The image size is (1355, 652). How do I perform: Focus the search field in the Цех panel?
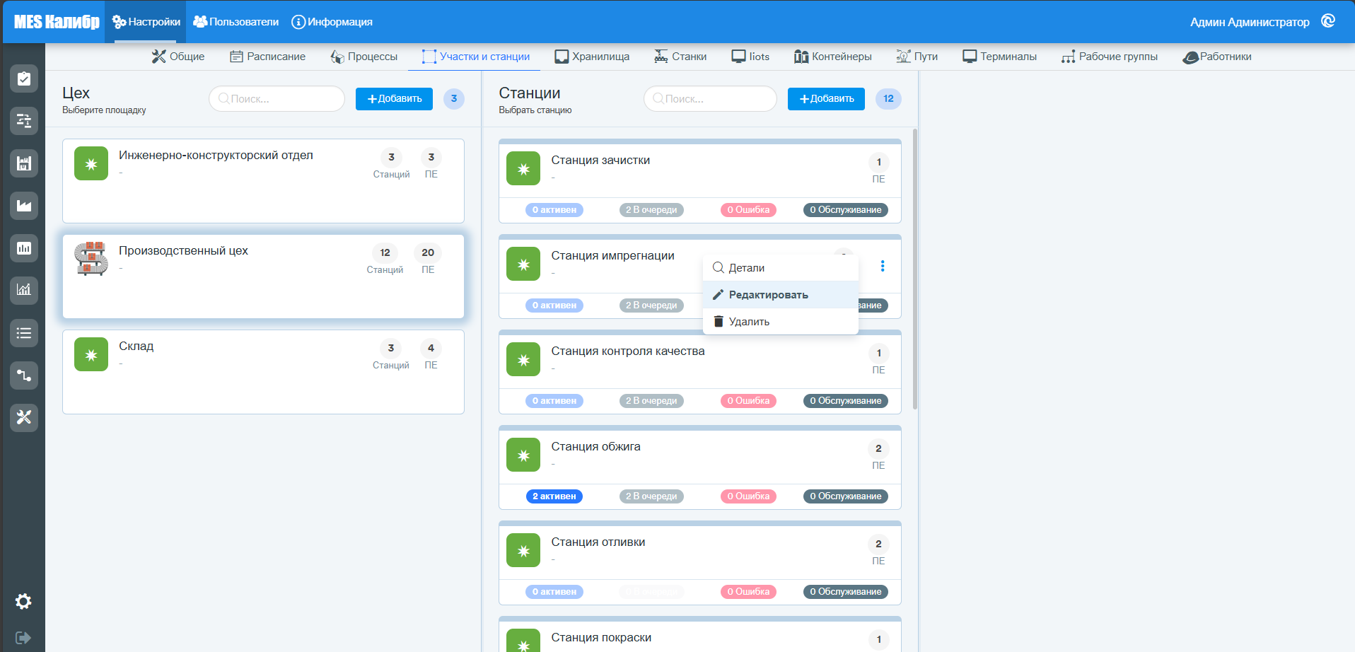(277, 99)
